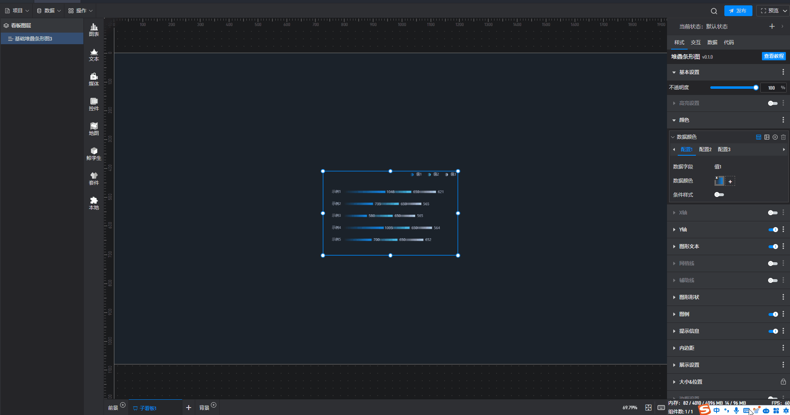Open more options for 基本设置 section
The width and height of the screenshot is (790, 415).
(x=783, y=72)
